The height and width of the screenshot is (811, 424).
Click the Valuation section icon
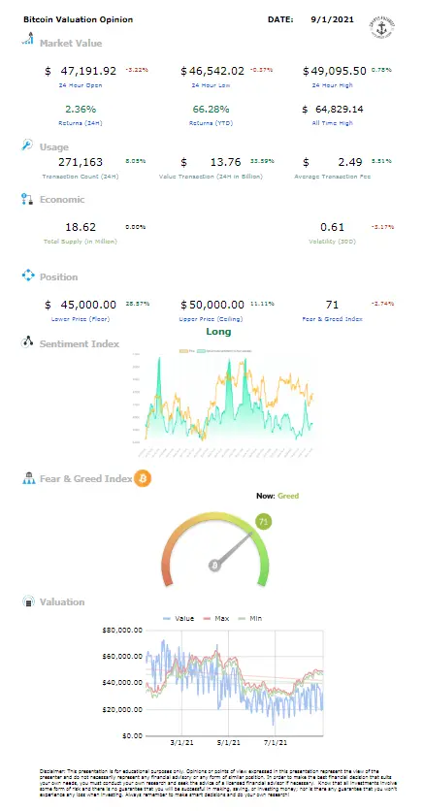(28, 601)
